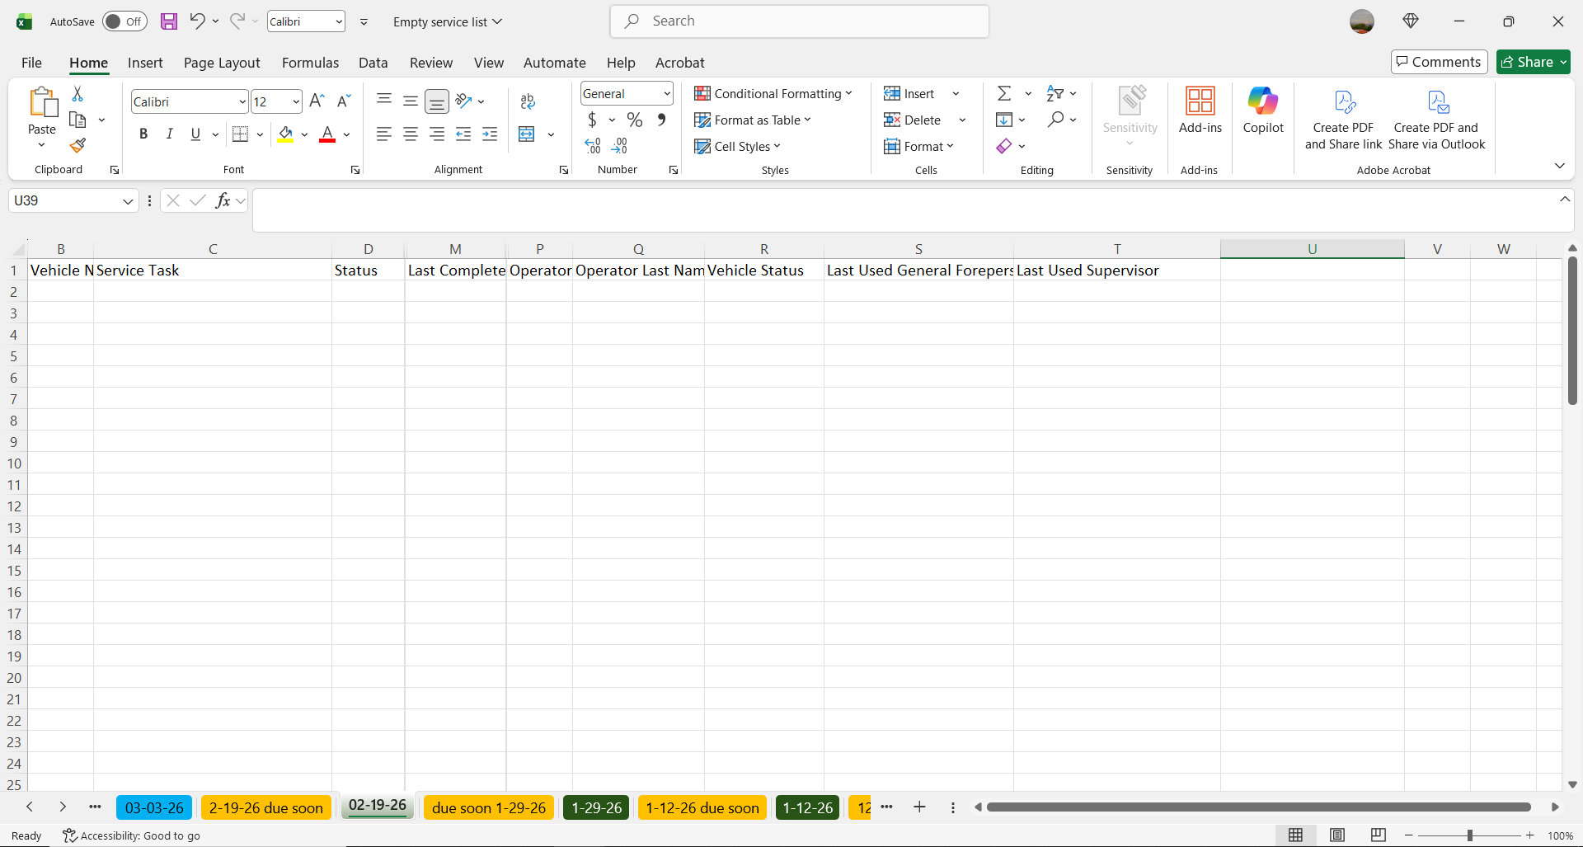The height and width of the screenshot is (847, 1583).
Task: Decrease font size with smaller A icon
Action: [345, 101]
